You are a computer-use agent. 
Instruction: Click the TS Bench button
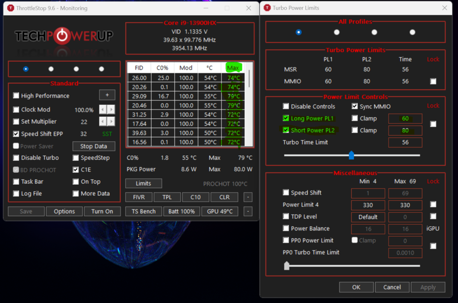pos(143,211)
